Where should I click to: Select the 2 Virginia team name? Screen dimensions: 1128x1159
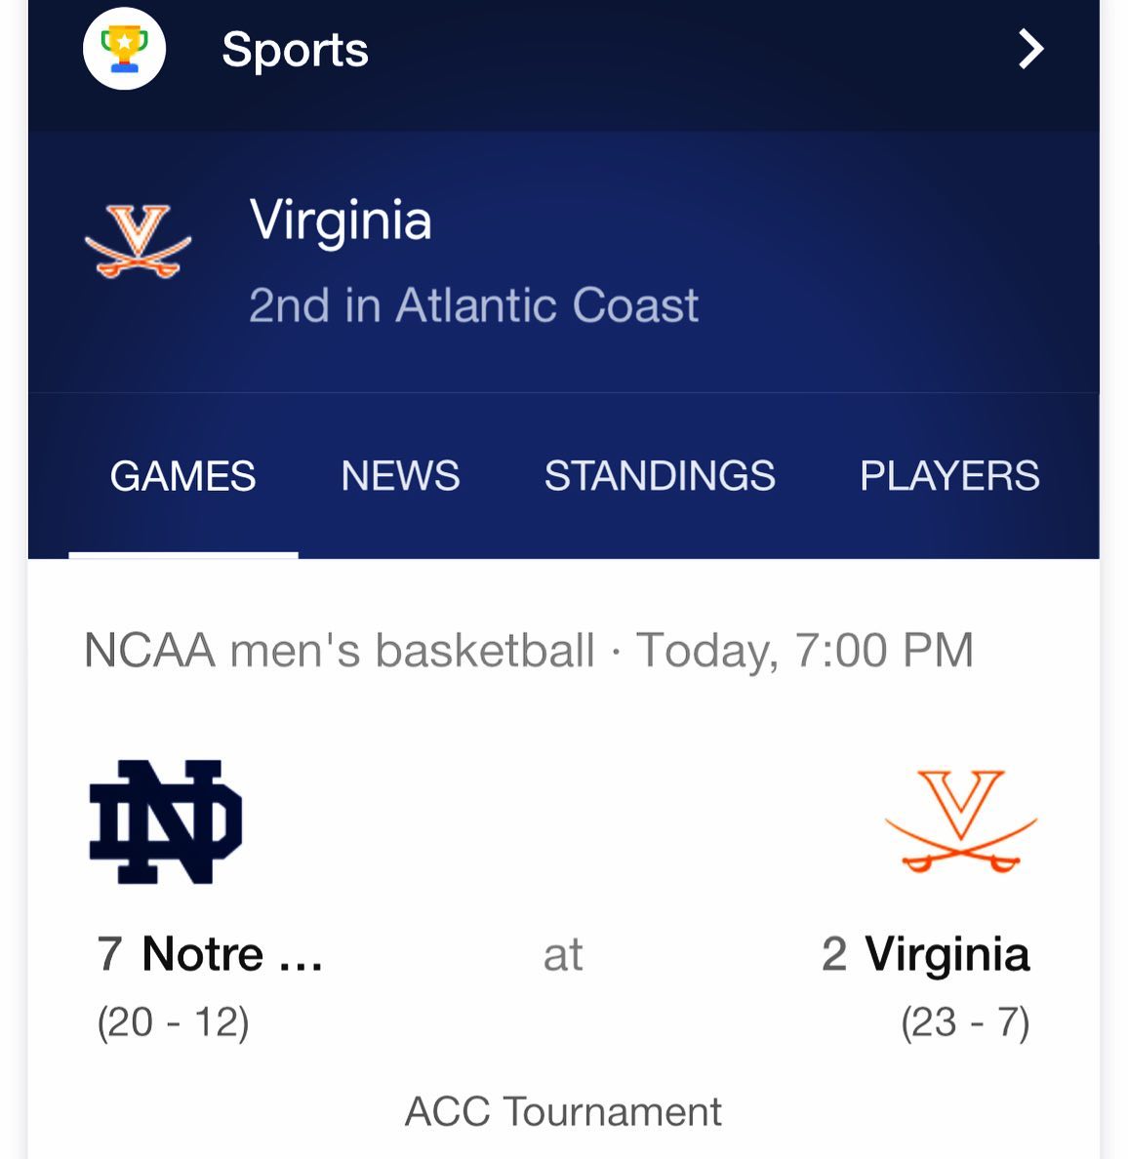coord(925,954)
